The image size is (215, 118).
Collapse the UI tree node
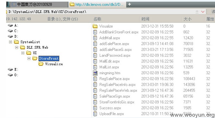click(23, 53)
